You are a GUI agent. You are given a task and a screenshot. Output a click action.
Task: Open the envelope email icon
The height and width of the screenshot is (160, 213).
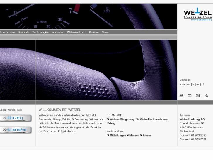pyautogui.click(x=190, y=96)
